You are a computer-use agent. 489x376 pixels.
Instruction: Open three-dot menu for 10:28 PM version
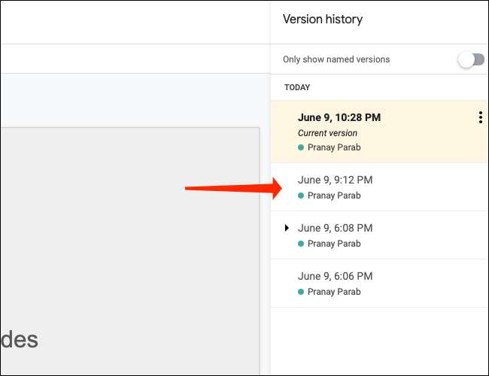point(480,117)
